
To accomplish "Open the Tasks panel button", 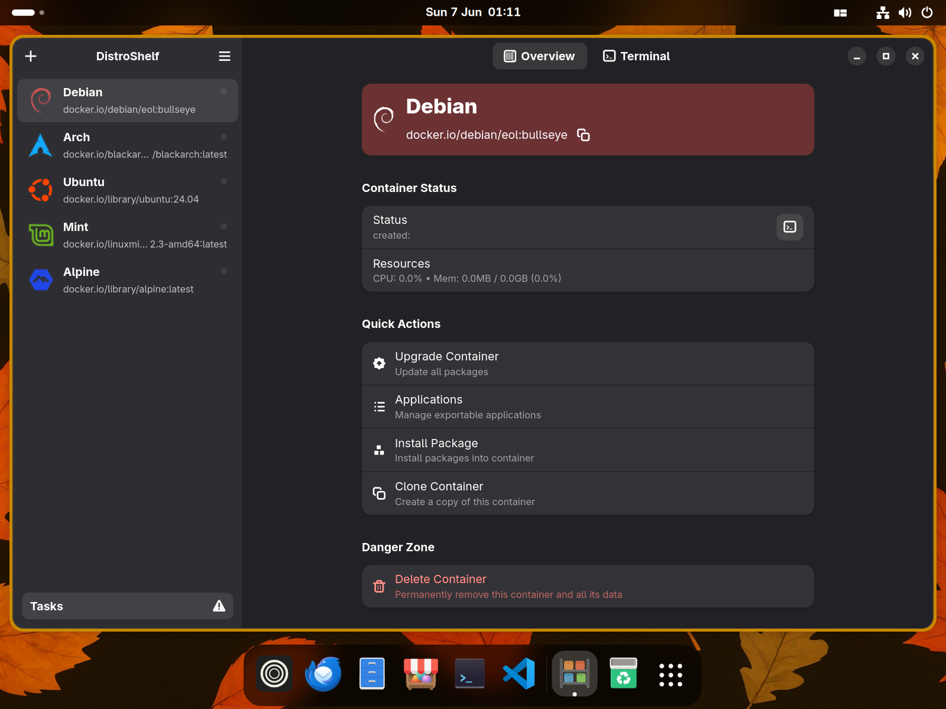I will 128,606.
